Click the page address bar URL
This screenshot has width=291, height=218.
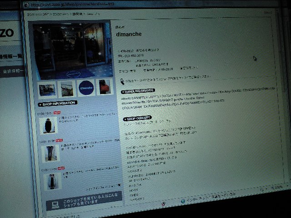[x=73, y=5]
